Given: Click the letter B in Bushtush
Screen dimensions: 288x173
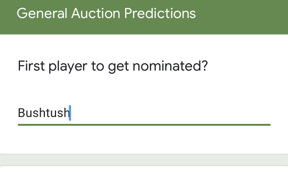Looking at the screenshot, I should pyautogui.click(x=22, y=113).
